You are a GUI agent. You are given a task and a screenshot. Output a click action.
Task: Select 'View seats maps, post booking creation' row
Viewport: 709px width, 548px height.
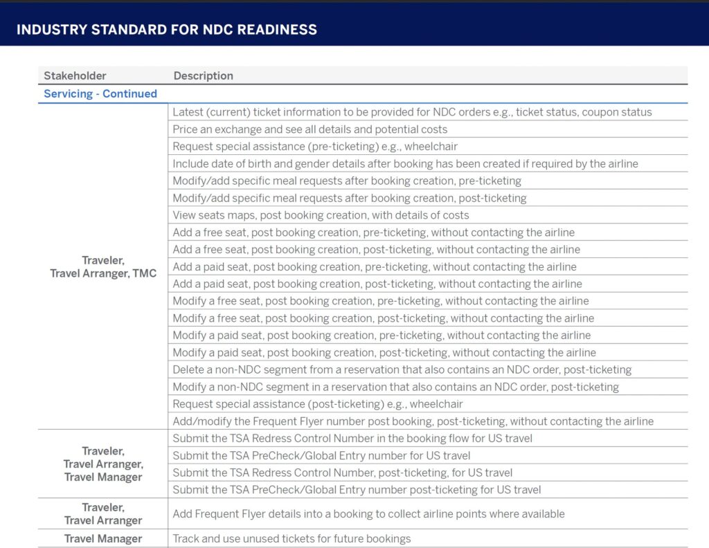tap(428, 215)
